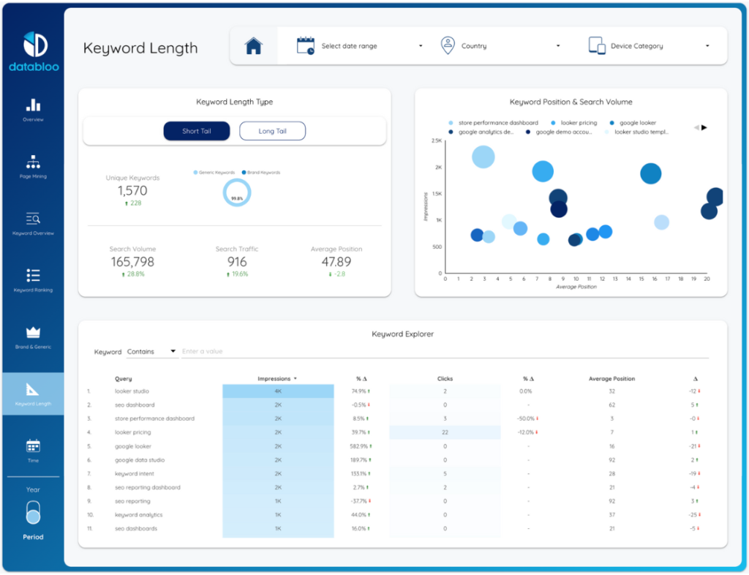Open the Contains match-type dropdown
Screen dimensions: 749x575
(x=152, y=352)
